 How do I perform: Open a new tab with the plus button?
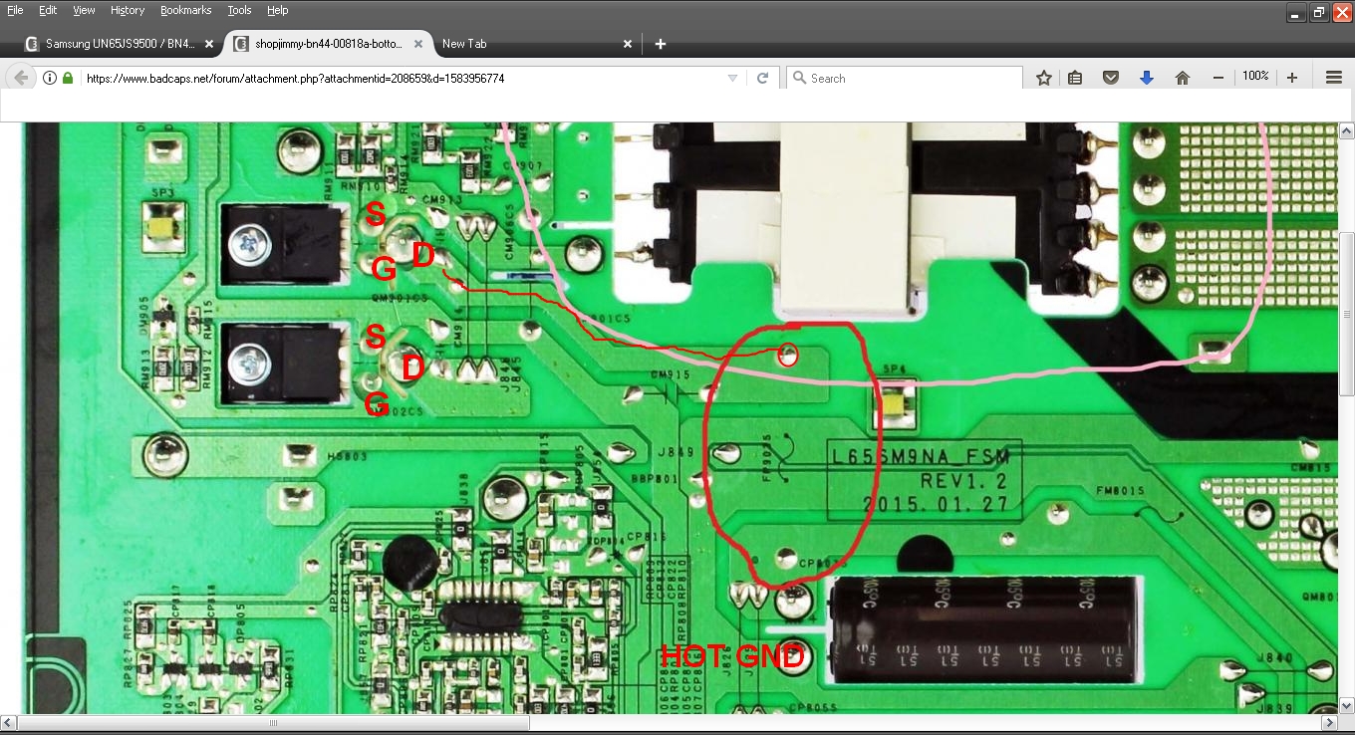[x=661, y=44]
